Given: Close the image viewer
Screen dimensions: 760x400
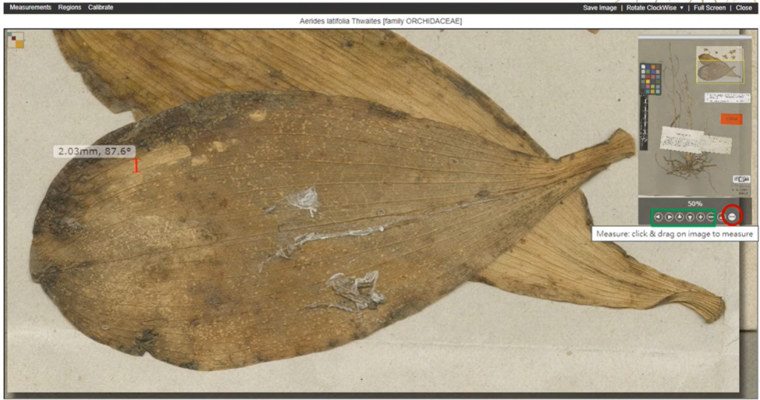Looking at the screenshot, I should click(743, 7).
